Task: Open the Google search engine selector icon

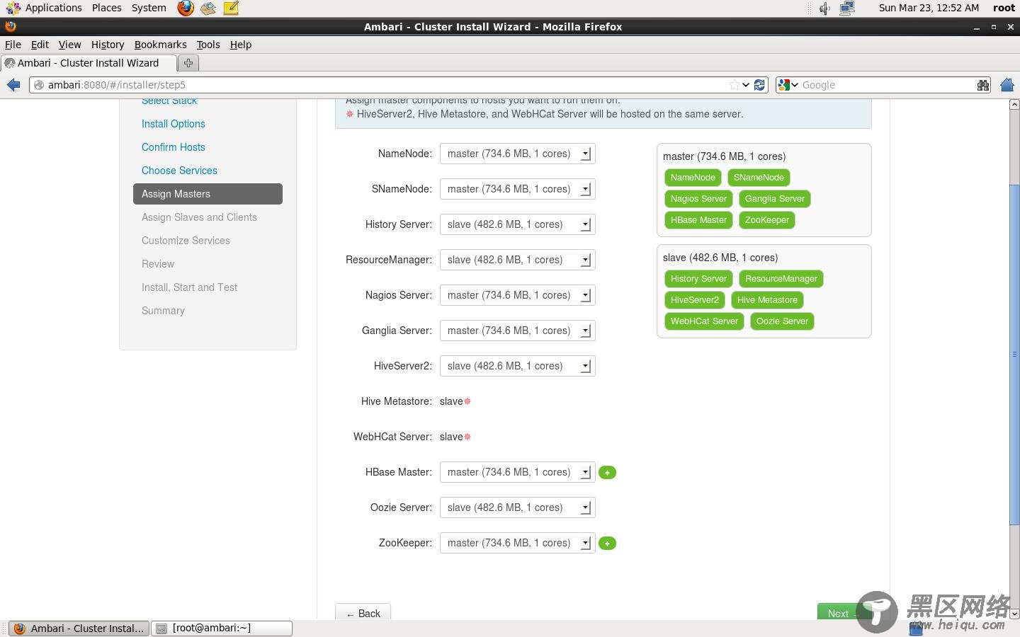Action: tap(788, 85)
